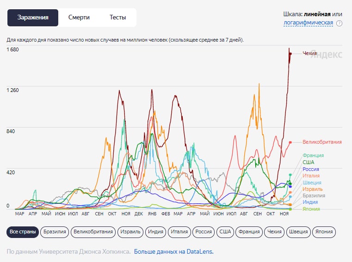
Task: Click the Италия legend label on chart
Action: [311, 176]
